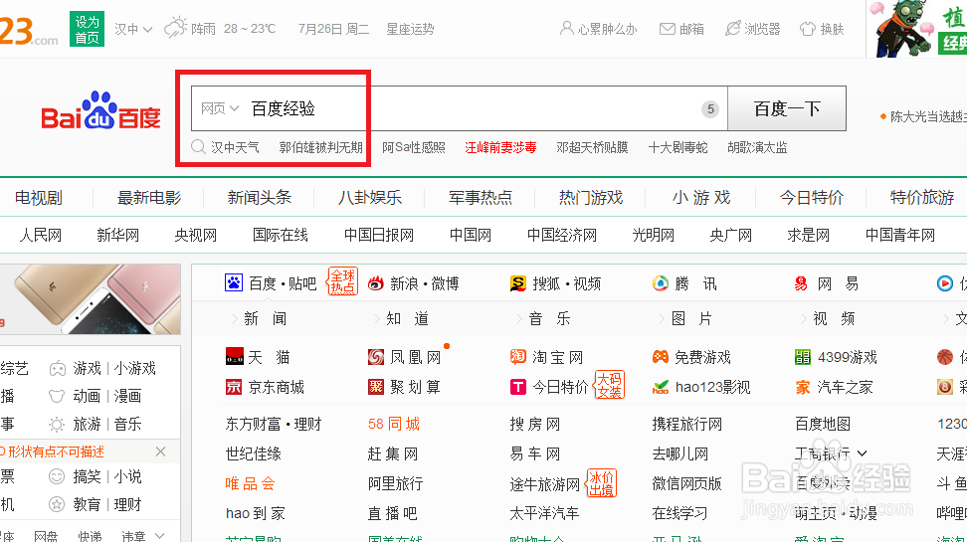Screen dimensions: 967x542
Task: Open the 唯品会 link
Action: (x=250, y=483)
